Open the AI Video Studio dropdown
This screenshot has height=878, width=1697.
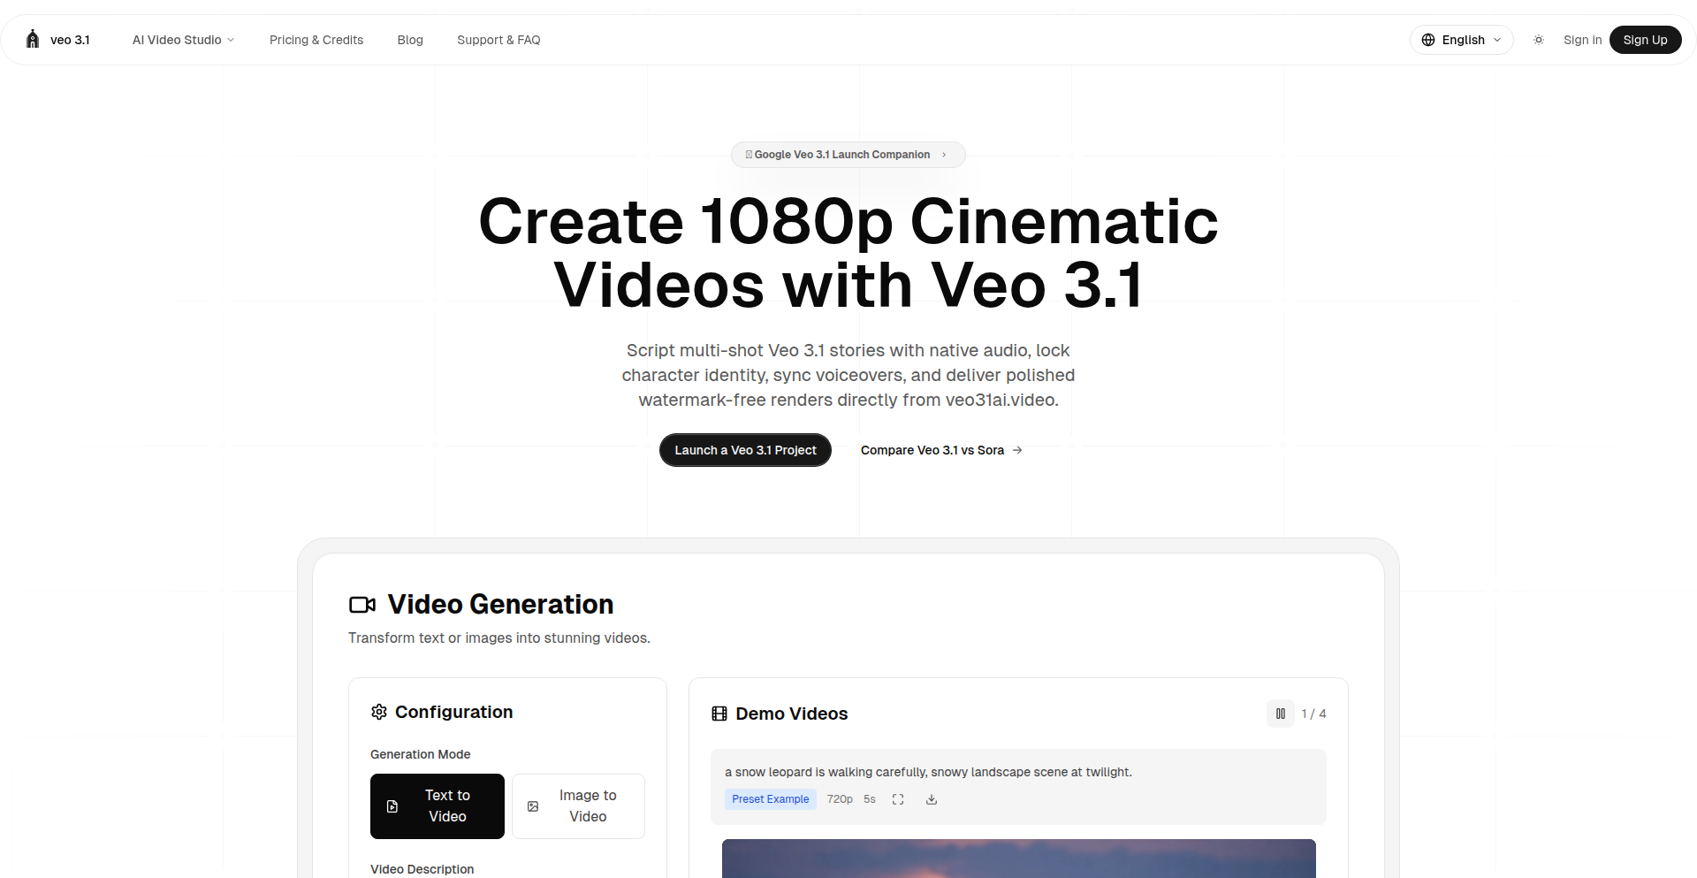183,40
